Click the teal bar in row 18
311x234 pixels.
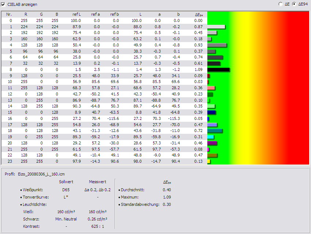pyautogui.click(x=214, y=131)
